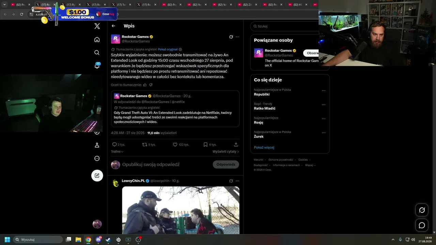Open the police video thumbnail in reply

(x=181, y=210)
